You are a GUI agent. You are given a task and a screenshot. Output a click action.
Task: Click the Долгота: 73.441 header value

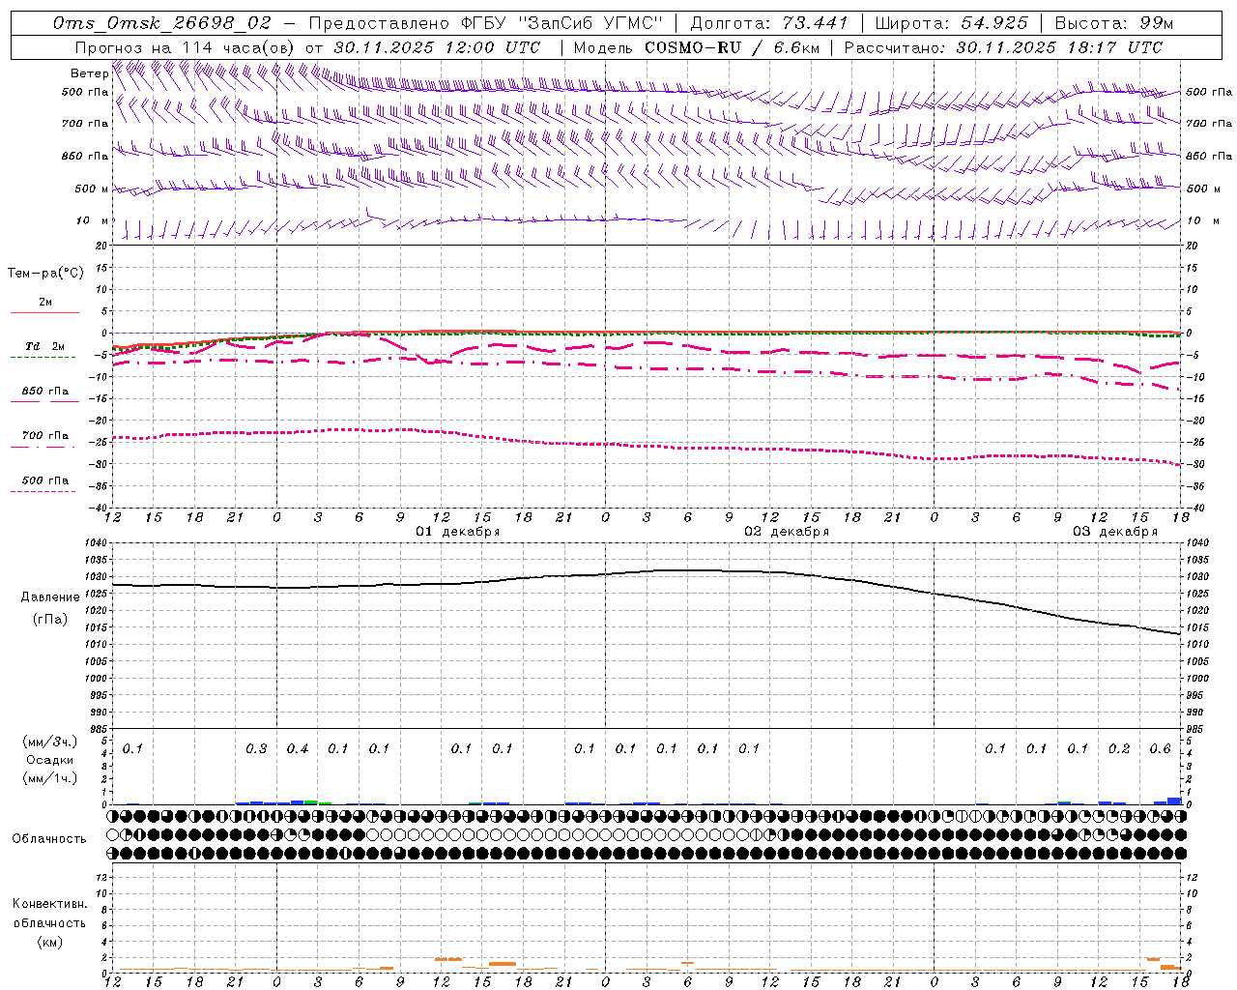pos(769,23)
